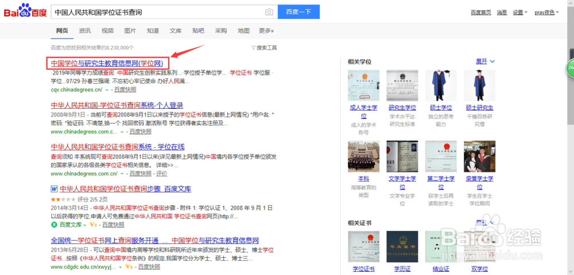
Task: Click the 研究生学位 text link
Action: click(x=402, y=108)
